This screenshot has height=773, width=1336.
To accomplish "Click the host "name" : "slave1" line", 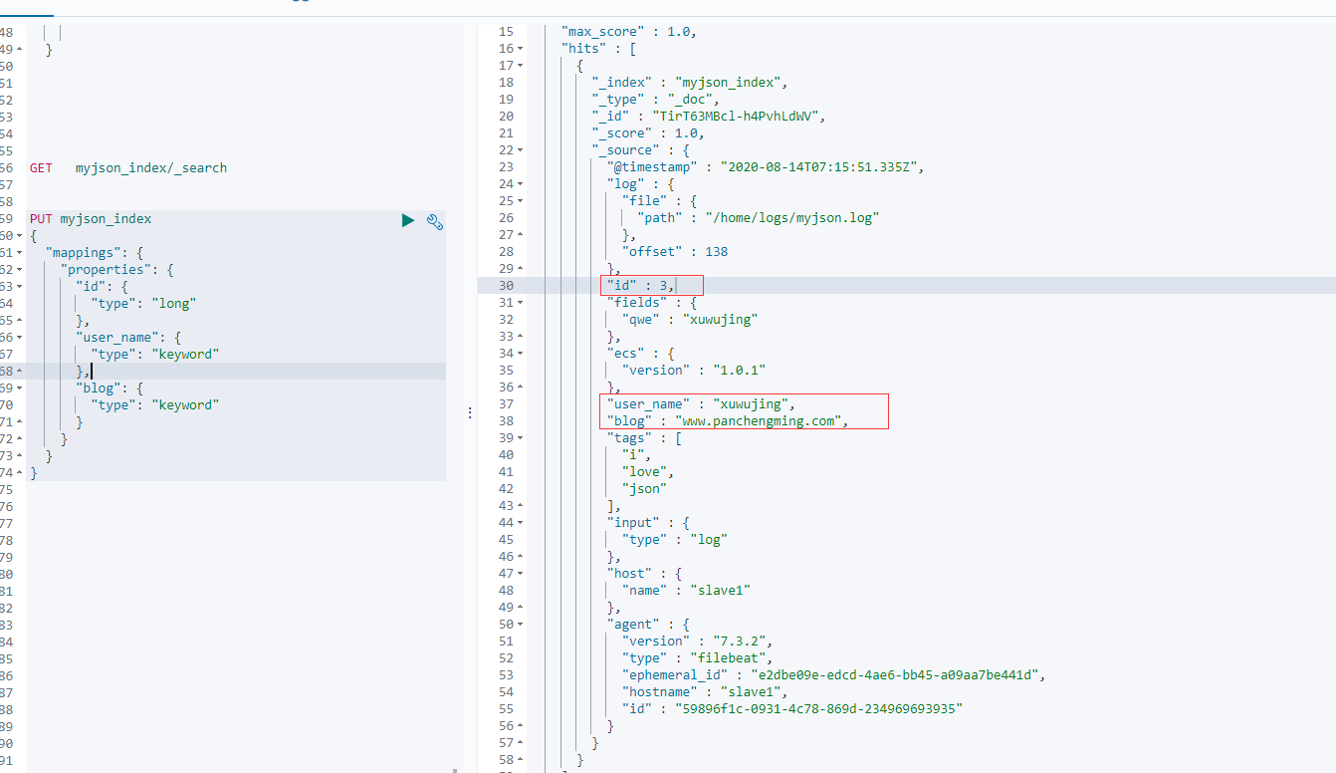I will coord(686,591).
